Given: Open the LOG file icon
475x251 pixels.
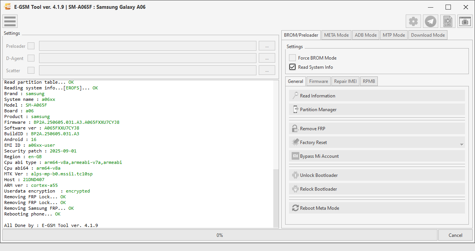Looking at the screenshot, I should click(x=448, y=21).
